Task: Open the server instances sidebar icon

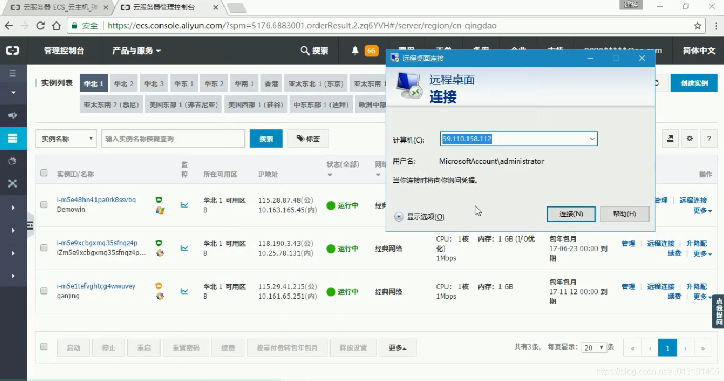Action: click(13, 138)
